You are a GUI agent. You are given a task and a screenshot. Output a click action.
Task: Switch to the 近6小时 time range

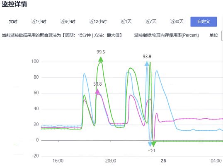(x=68, y=22)
